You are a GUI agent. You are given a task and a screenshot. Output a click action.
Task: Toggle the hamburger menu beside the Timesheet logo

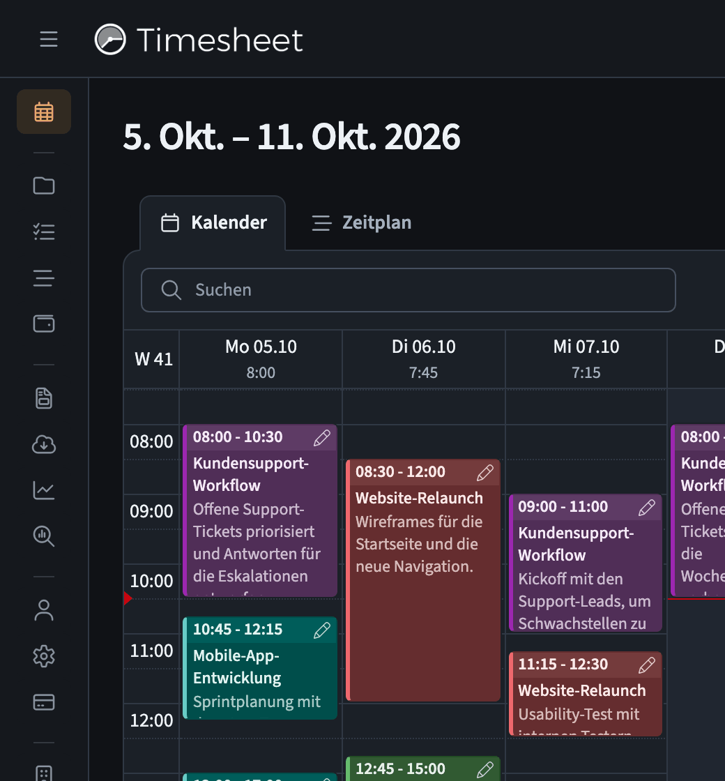[x=49, y=39]
